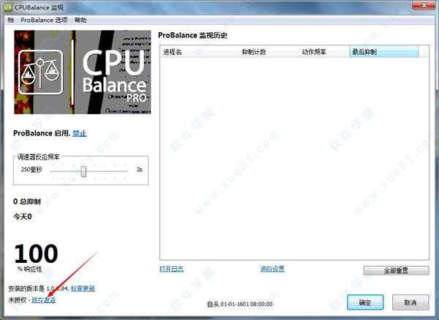
Task: Click the 0 总抑制 text
Action: [27, 201]
